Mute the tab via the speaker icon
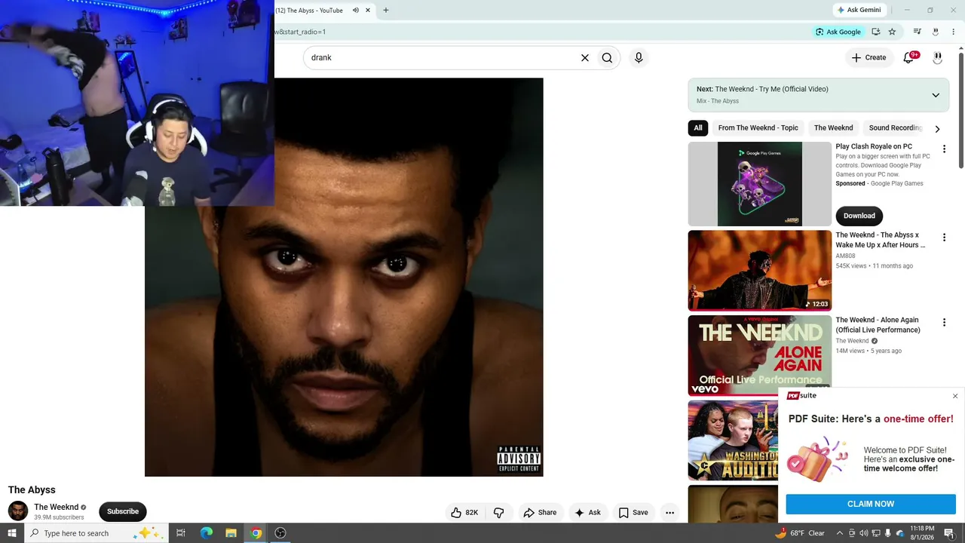 click(355, 11)
